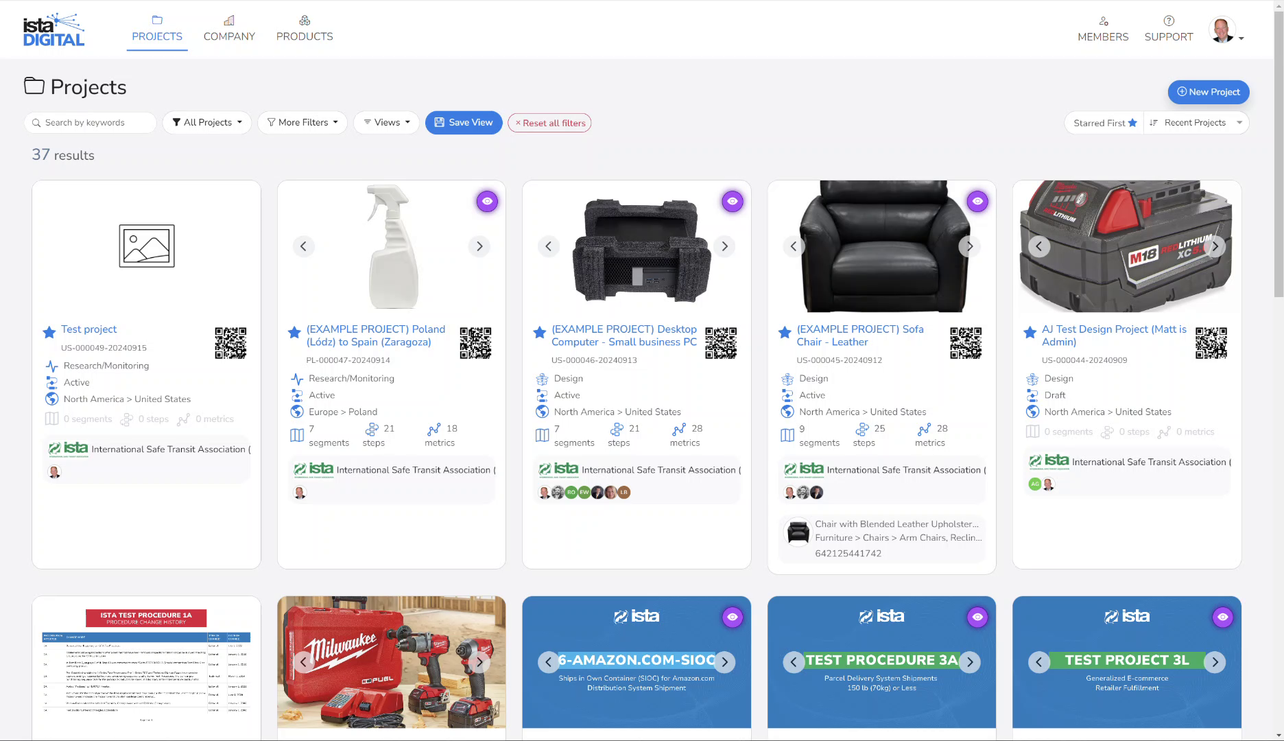Open the Recent Projects sort dropdown
This screenshot has width=1284, height=741.
pos(1196,123)
